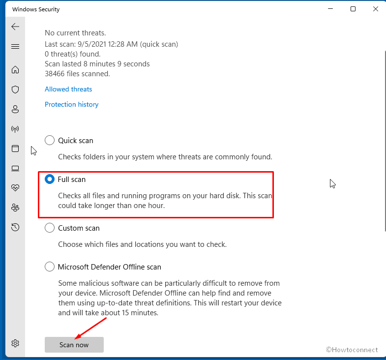
Task: Go back using the back arrow
Action: pyautogui.click(x=15, y=27)
